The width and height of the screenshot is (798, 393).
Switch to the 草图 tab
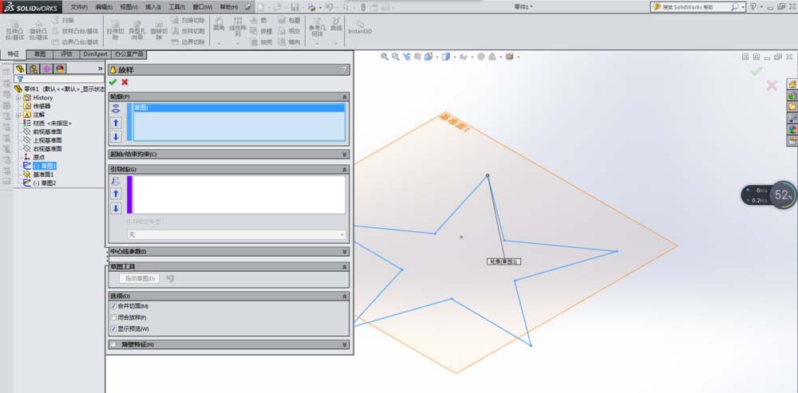coord(40,54)
